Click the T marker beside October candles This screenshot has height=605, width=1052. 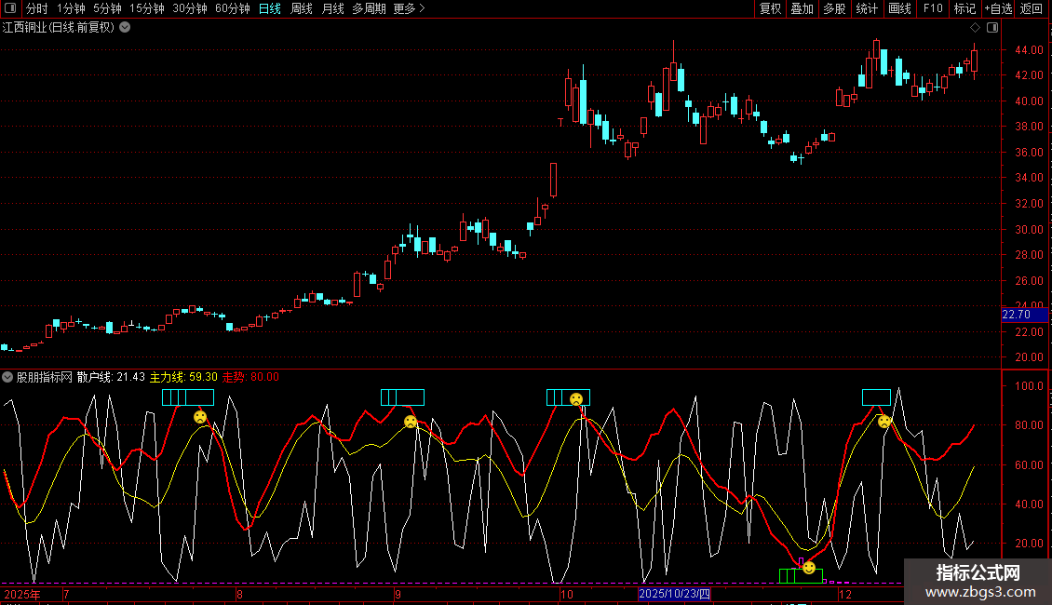pyautogui.click(x=560, y=122)
